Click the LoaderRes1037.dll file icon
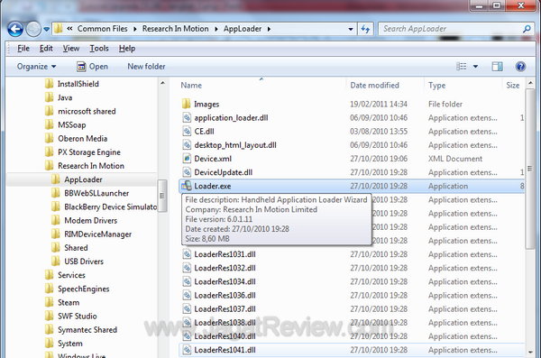 (187, 308)
